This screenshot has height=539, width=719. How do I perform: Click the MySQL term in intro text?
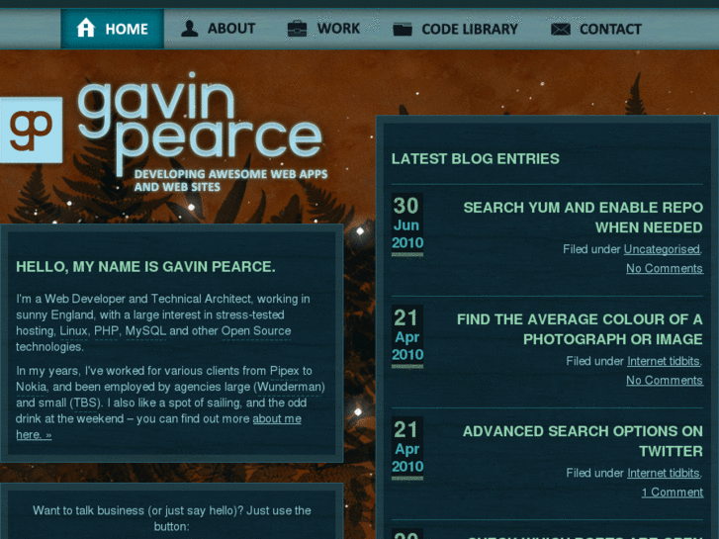[x=145, y=330]
